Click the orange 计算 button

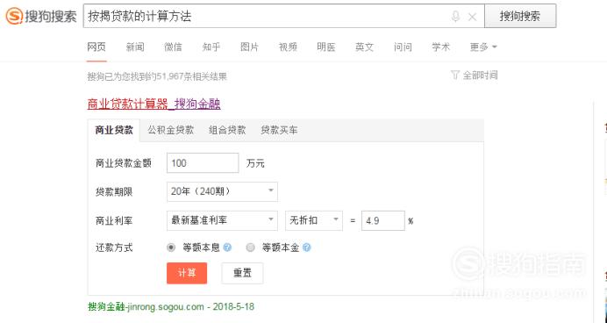[x=187, y=273]
